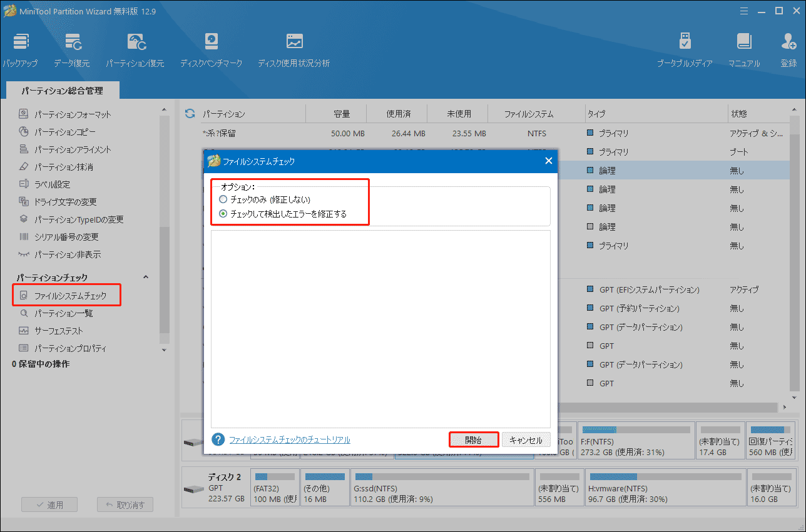Open the マニュアル icon
806x532 pixels.
tap(744, 51)
